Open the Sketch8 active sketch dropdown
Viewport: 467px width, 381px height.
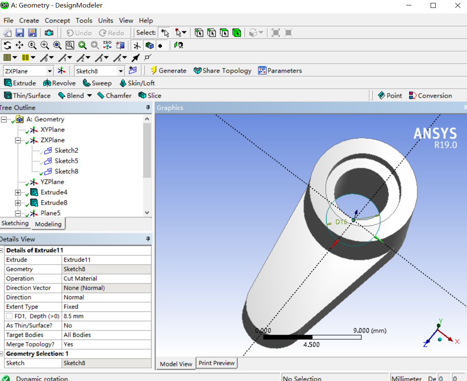click(121, 71)
